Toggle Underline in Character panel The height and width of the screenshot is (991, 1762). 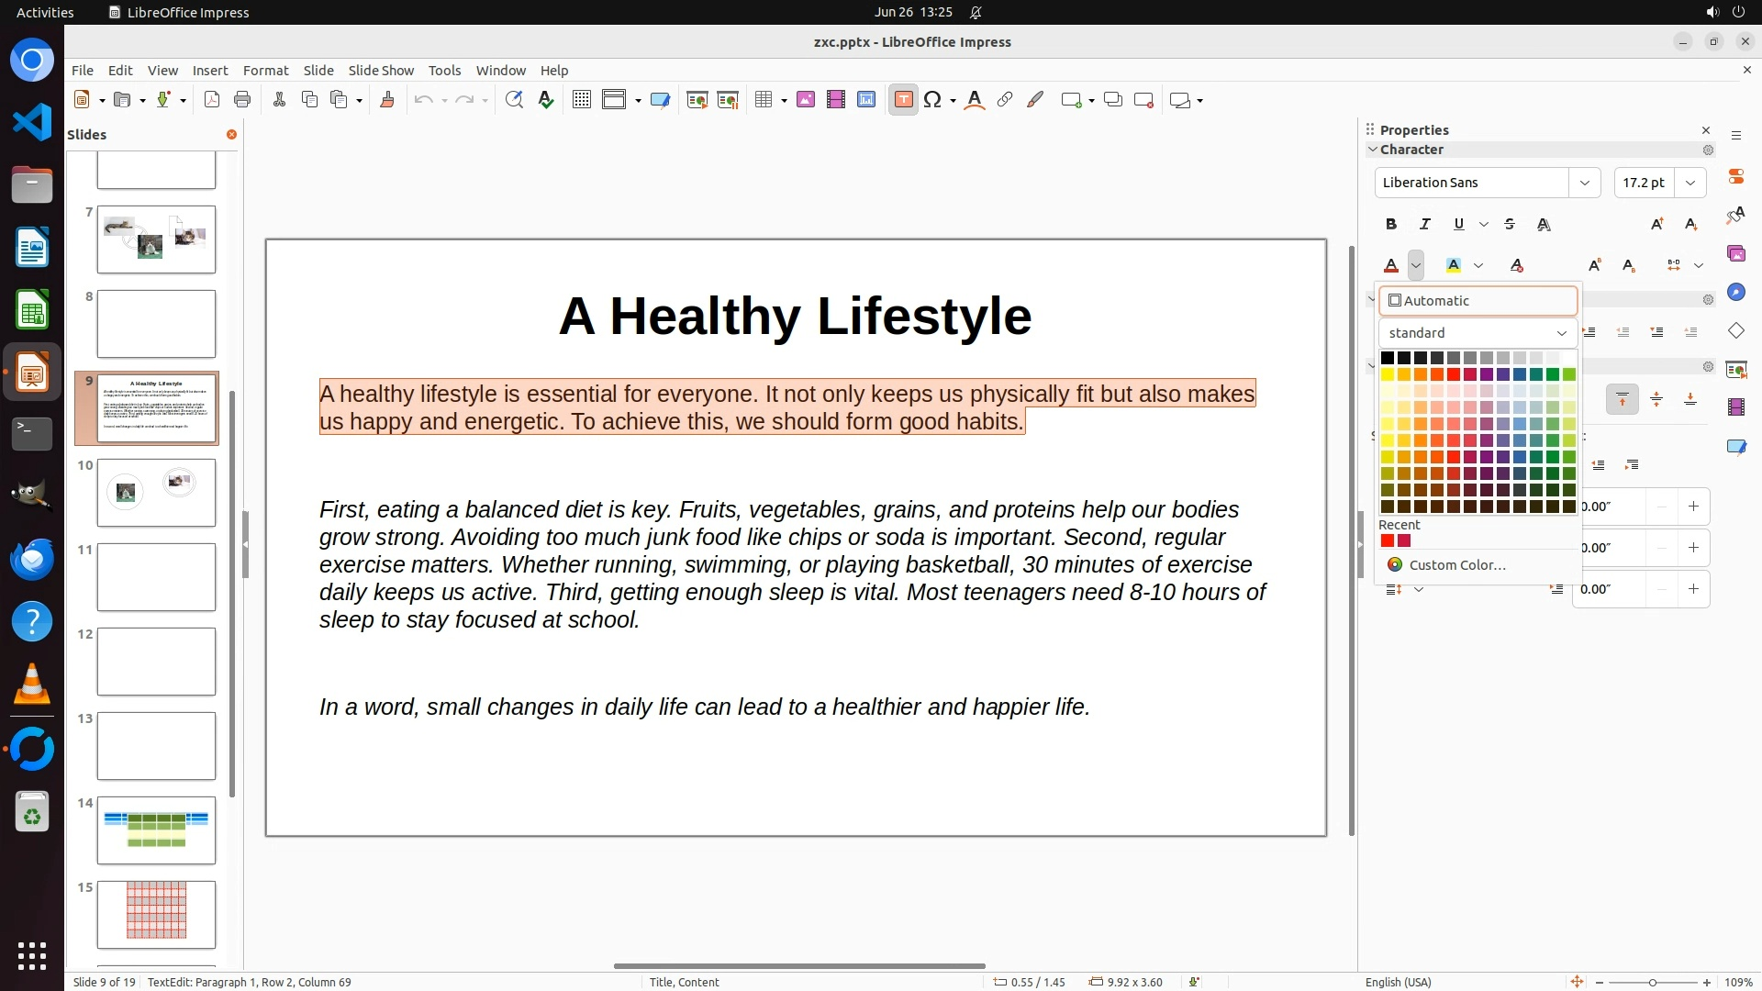(x=1458, y=224)
